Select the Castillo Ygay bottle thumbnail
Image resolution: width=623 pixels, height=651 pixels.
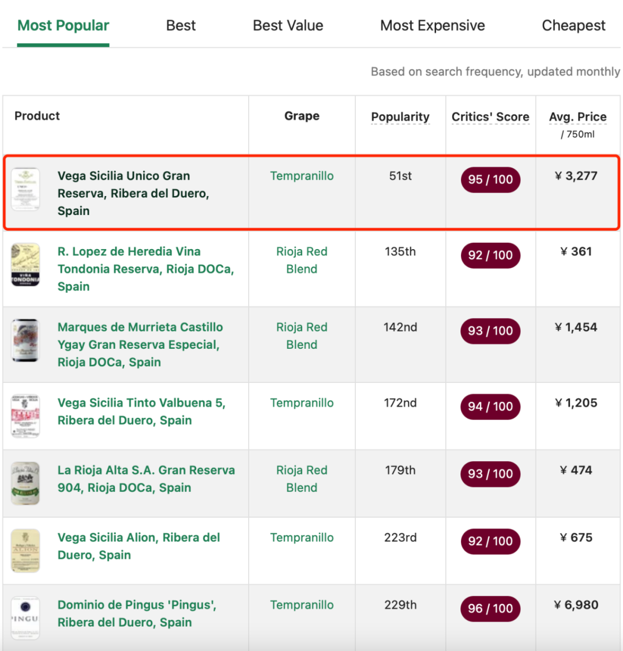25,340
